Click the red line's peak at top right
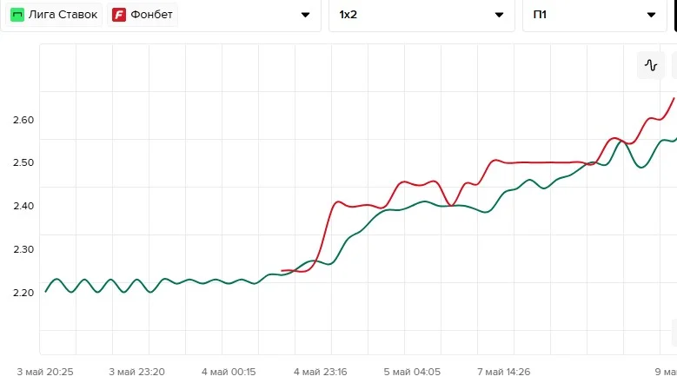This screenshot has width=677, height=383. pyautogui.click(x=674, y=99)
